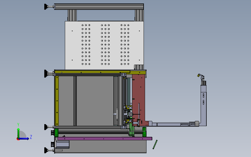Image resolution: width=251 pixels, height=157 pixels.
Task: Click the red origin ball of the triad
Action: pyautogui.click(x=18, y=139)
